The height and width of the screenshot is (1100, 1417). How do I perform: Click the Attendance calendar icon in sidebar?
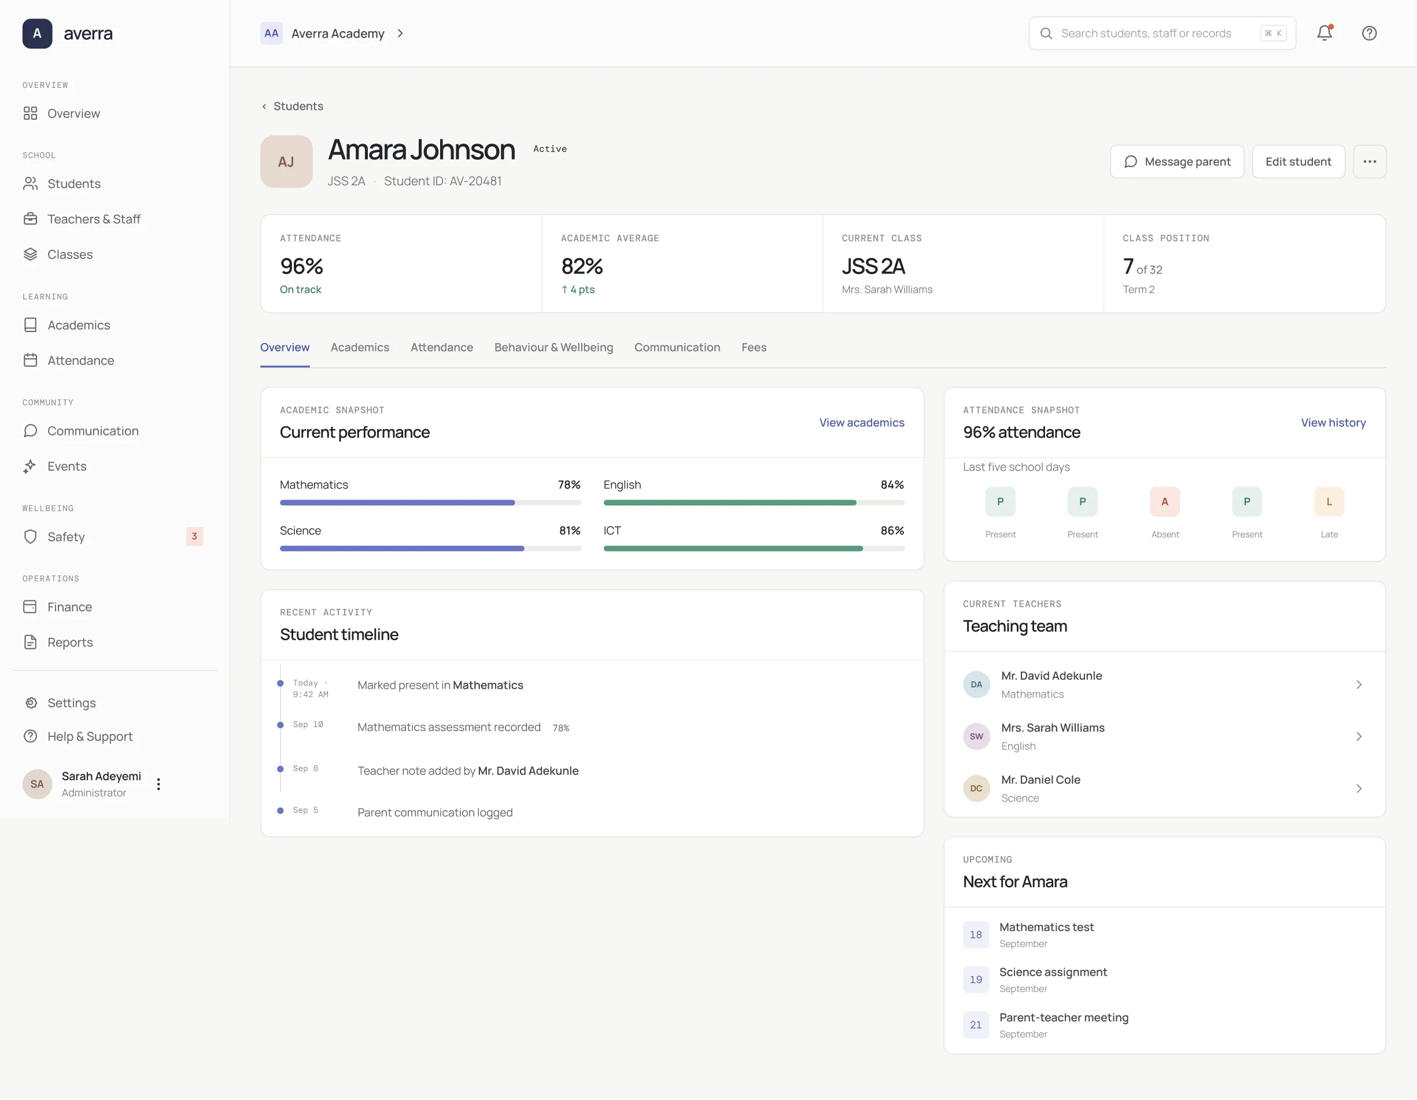[31, 360]
